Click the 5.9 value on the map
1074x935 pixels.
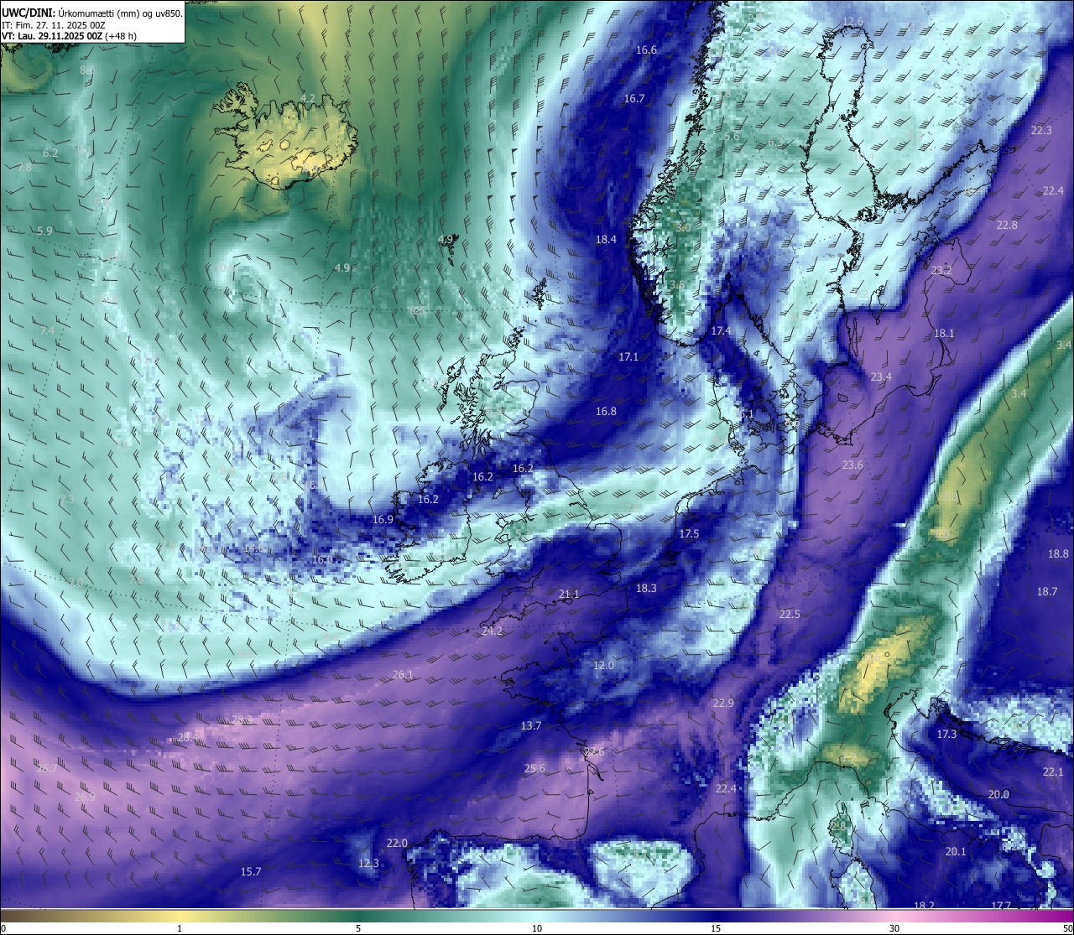(x=44, y=231)
